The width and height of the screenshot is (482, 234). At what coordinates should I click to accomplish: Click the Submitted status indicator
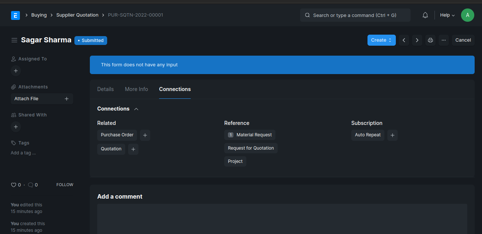point(91,41)
